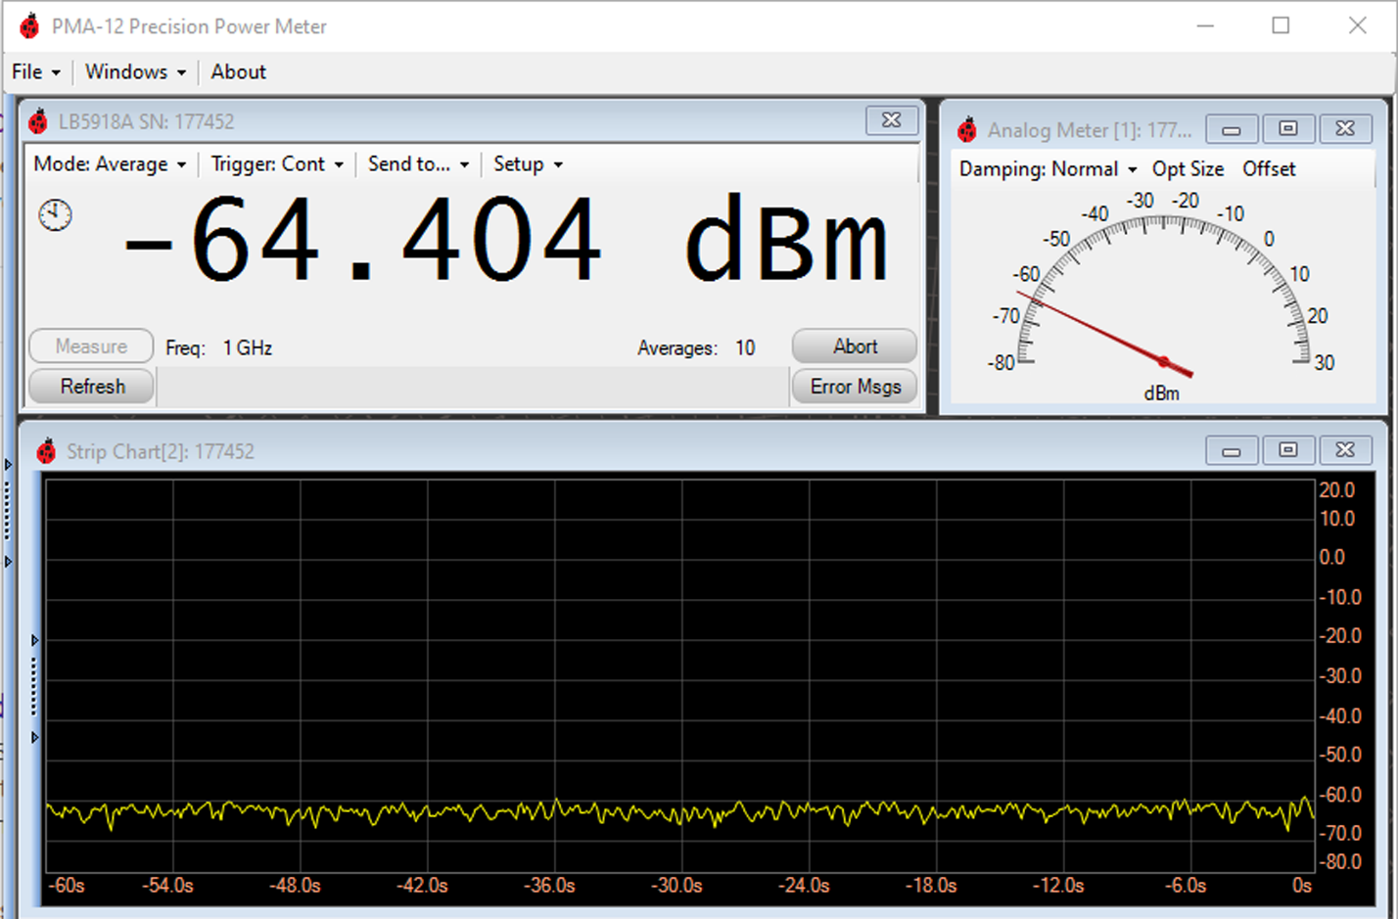Click the -60.0 label on strip chart axis

pyautogui.click(x=1340, y=795)
